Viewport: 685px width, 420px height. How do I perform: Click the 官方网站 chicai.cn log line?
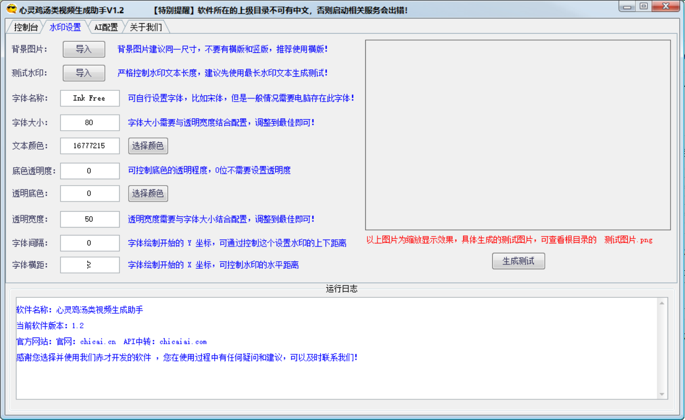pyautogui.click(x=112, y=342)
